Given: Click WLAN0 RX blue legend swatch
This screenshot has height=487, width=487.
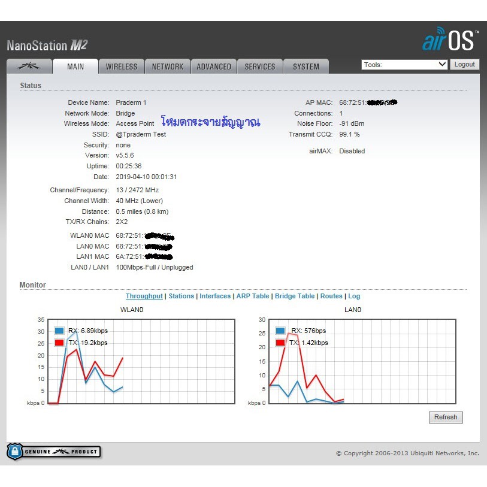Looking at the screenshot, I should [x=59, y=331].
